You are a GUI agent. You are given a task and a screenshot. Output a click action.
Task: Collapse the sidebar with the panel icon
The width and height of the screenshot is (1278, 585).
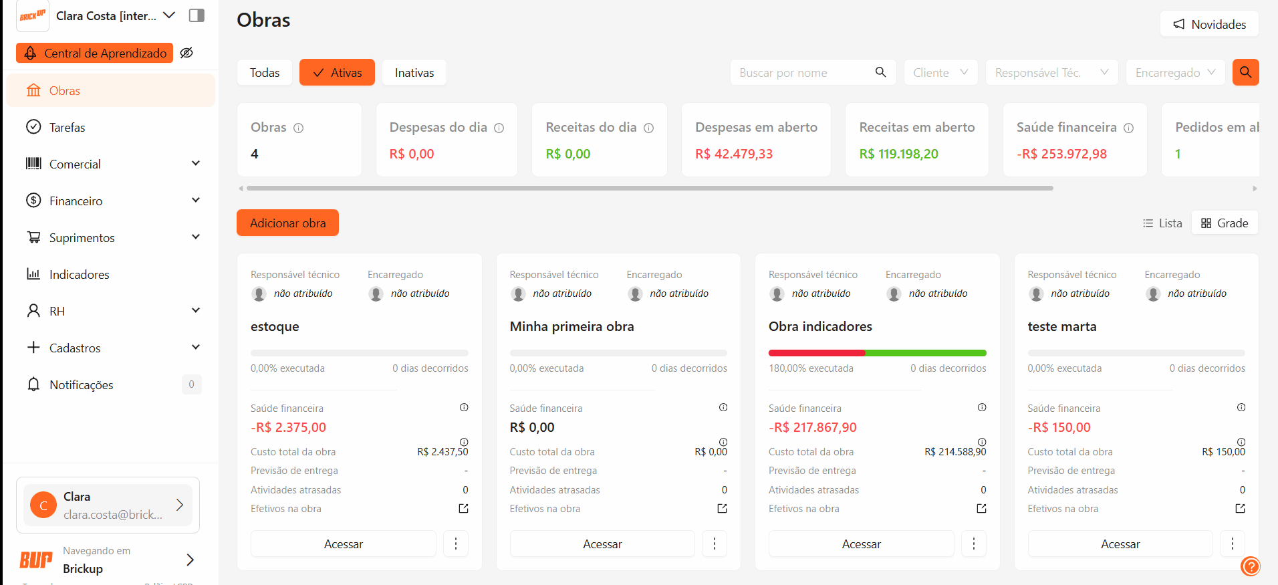tap(197, 15)
